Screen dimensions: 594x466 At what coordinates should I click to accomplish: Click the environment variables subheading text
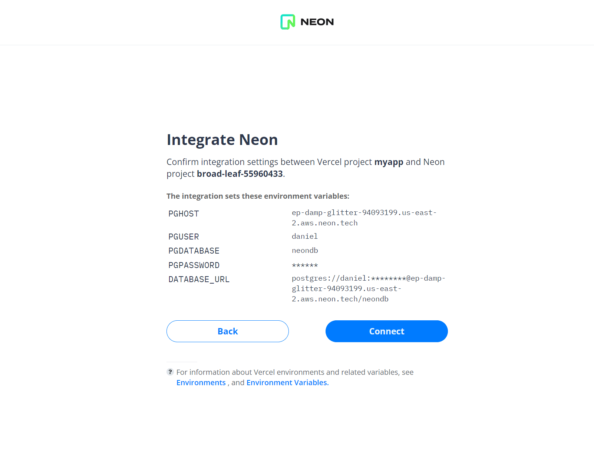pos(258,196)
